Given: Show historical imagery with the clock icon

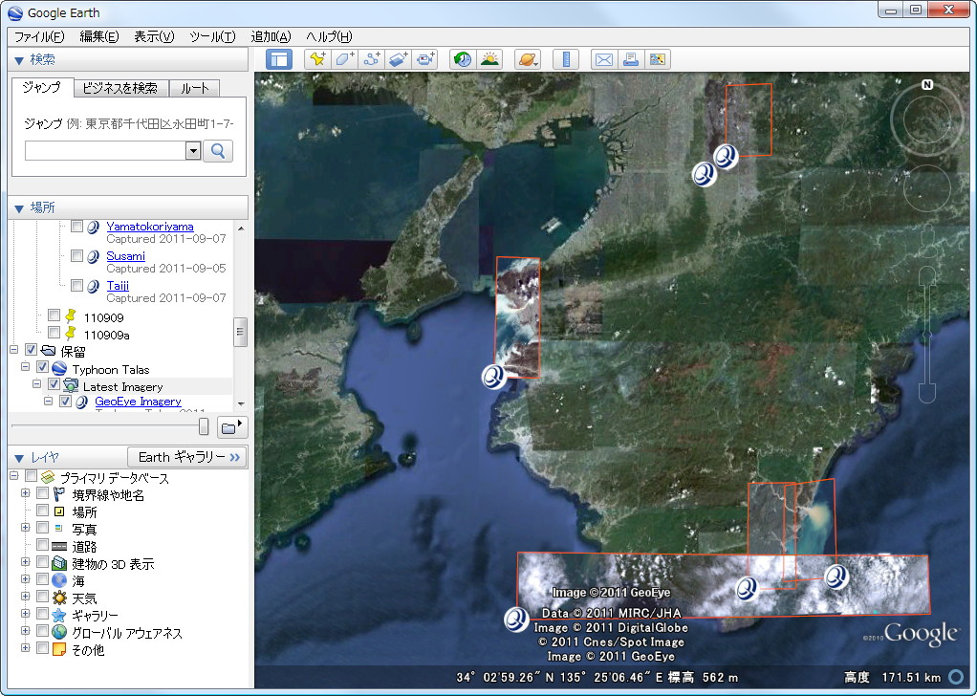Looking at the screenshot, I should pos(461,58).
